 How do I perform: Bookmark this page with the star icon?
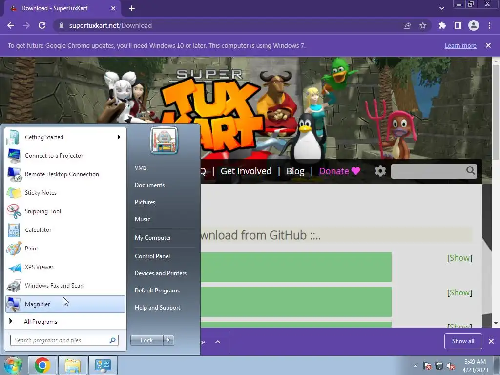pos(423,25)
